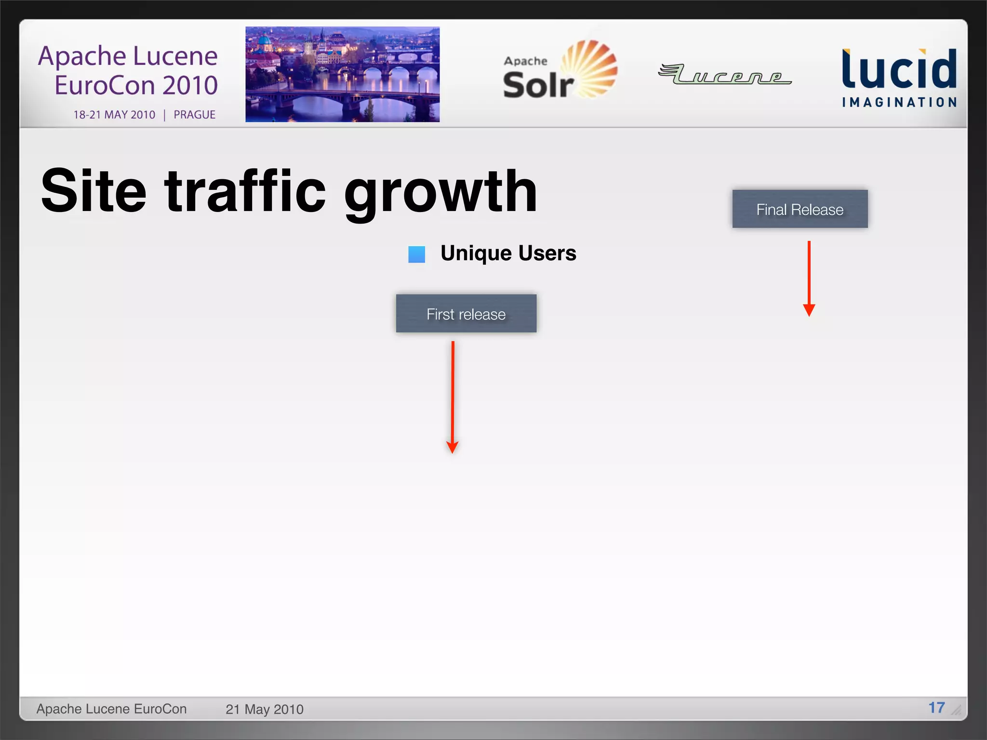Click the Lucid Imagination logo

[899, 78]
